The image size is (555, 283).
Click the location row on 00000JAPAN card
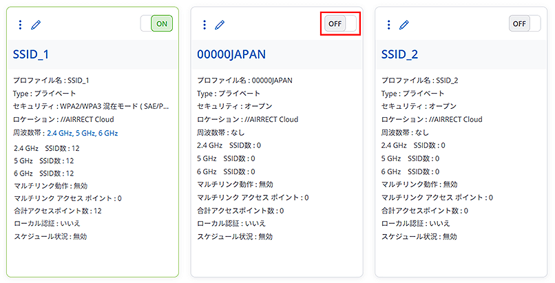pyautogui.click(x=247, y=119)
